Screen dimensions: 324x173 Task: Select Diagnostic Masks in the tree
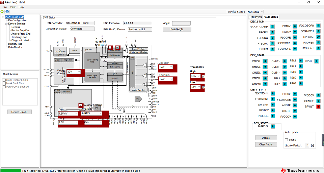click(21, 41)
